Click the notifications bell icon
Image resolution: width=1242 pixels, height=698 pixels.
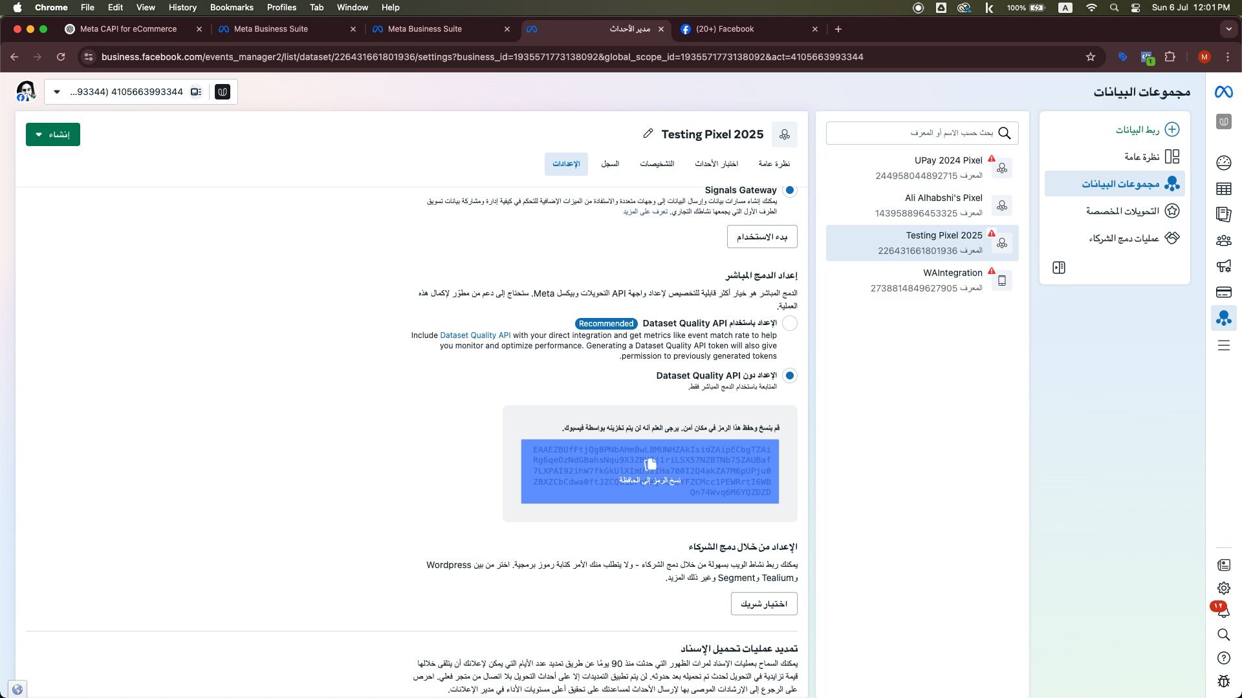point(1223,611)
